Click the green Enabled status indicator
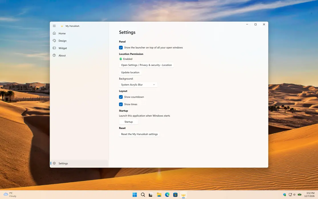Image resolution: width=318 pixels, height=199 pixels. pyautogui.click(x=120, y=59)
